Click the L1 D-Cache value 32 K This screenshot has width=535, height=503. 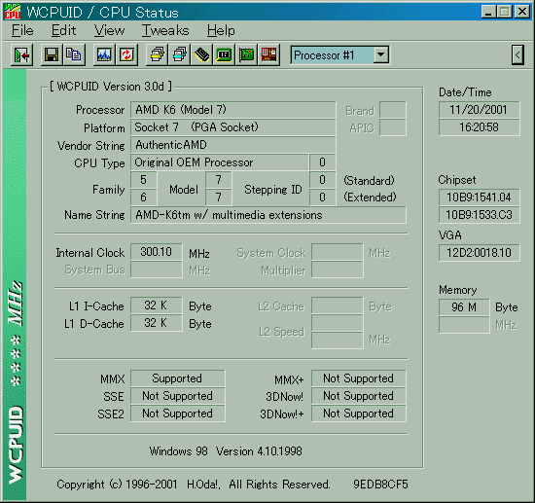click(x=157, y=323)
